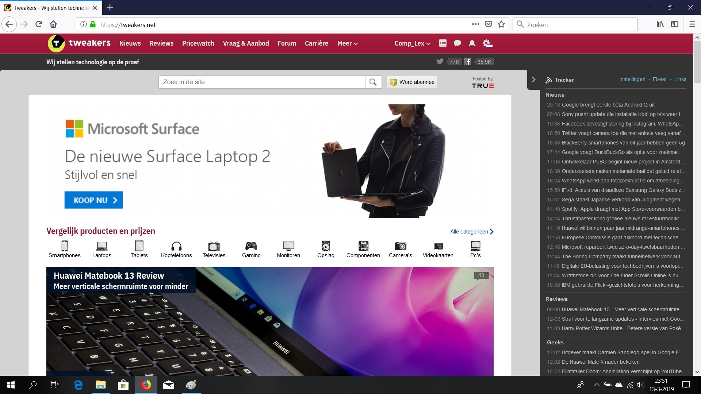Click the Firefox Zoeken search box
This screenshot has width=701, height=394.
(x=575, y=24)
